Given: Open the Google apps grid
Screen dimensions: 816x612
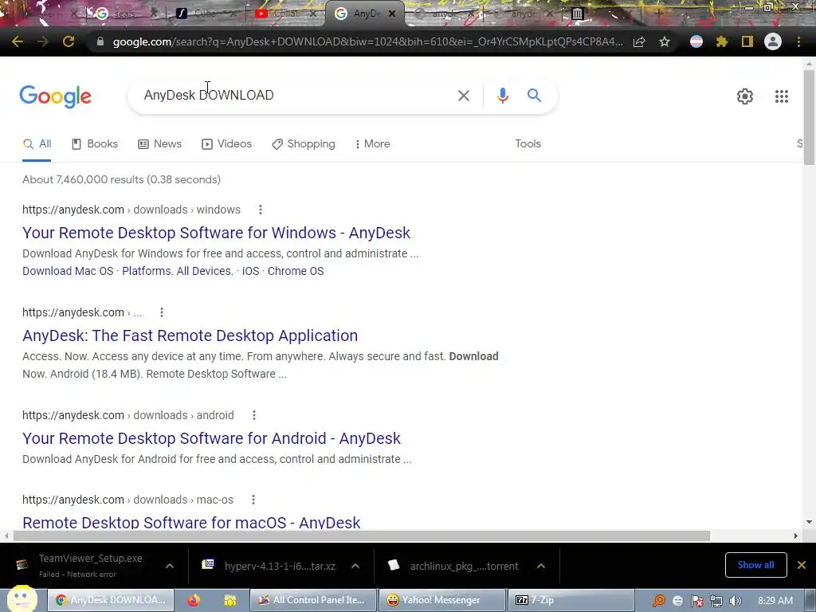Looking at the screenshot, I should click(781, 96).
